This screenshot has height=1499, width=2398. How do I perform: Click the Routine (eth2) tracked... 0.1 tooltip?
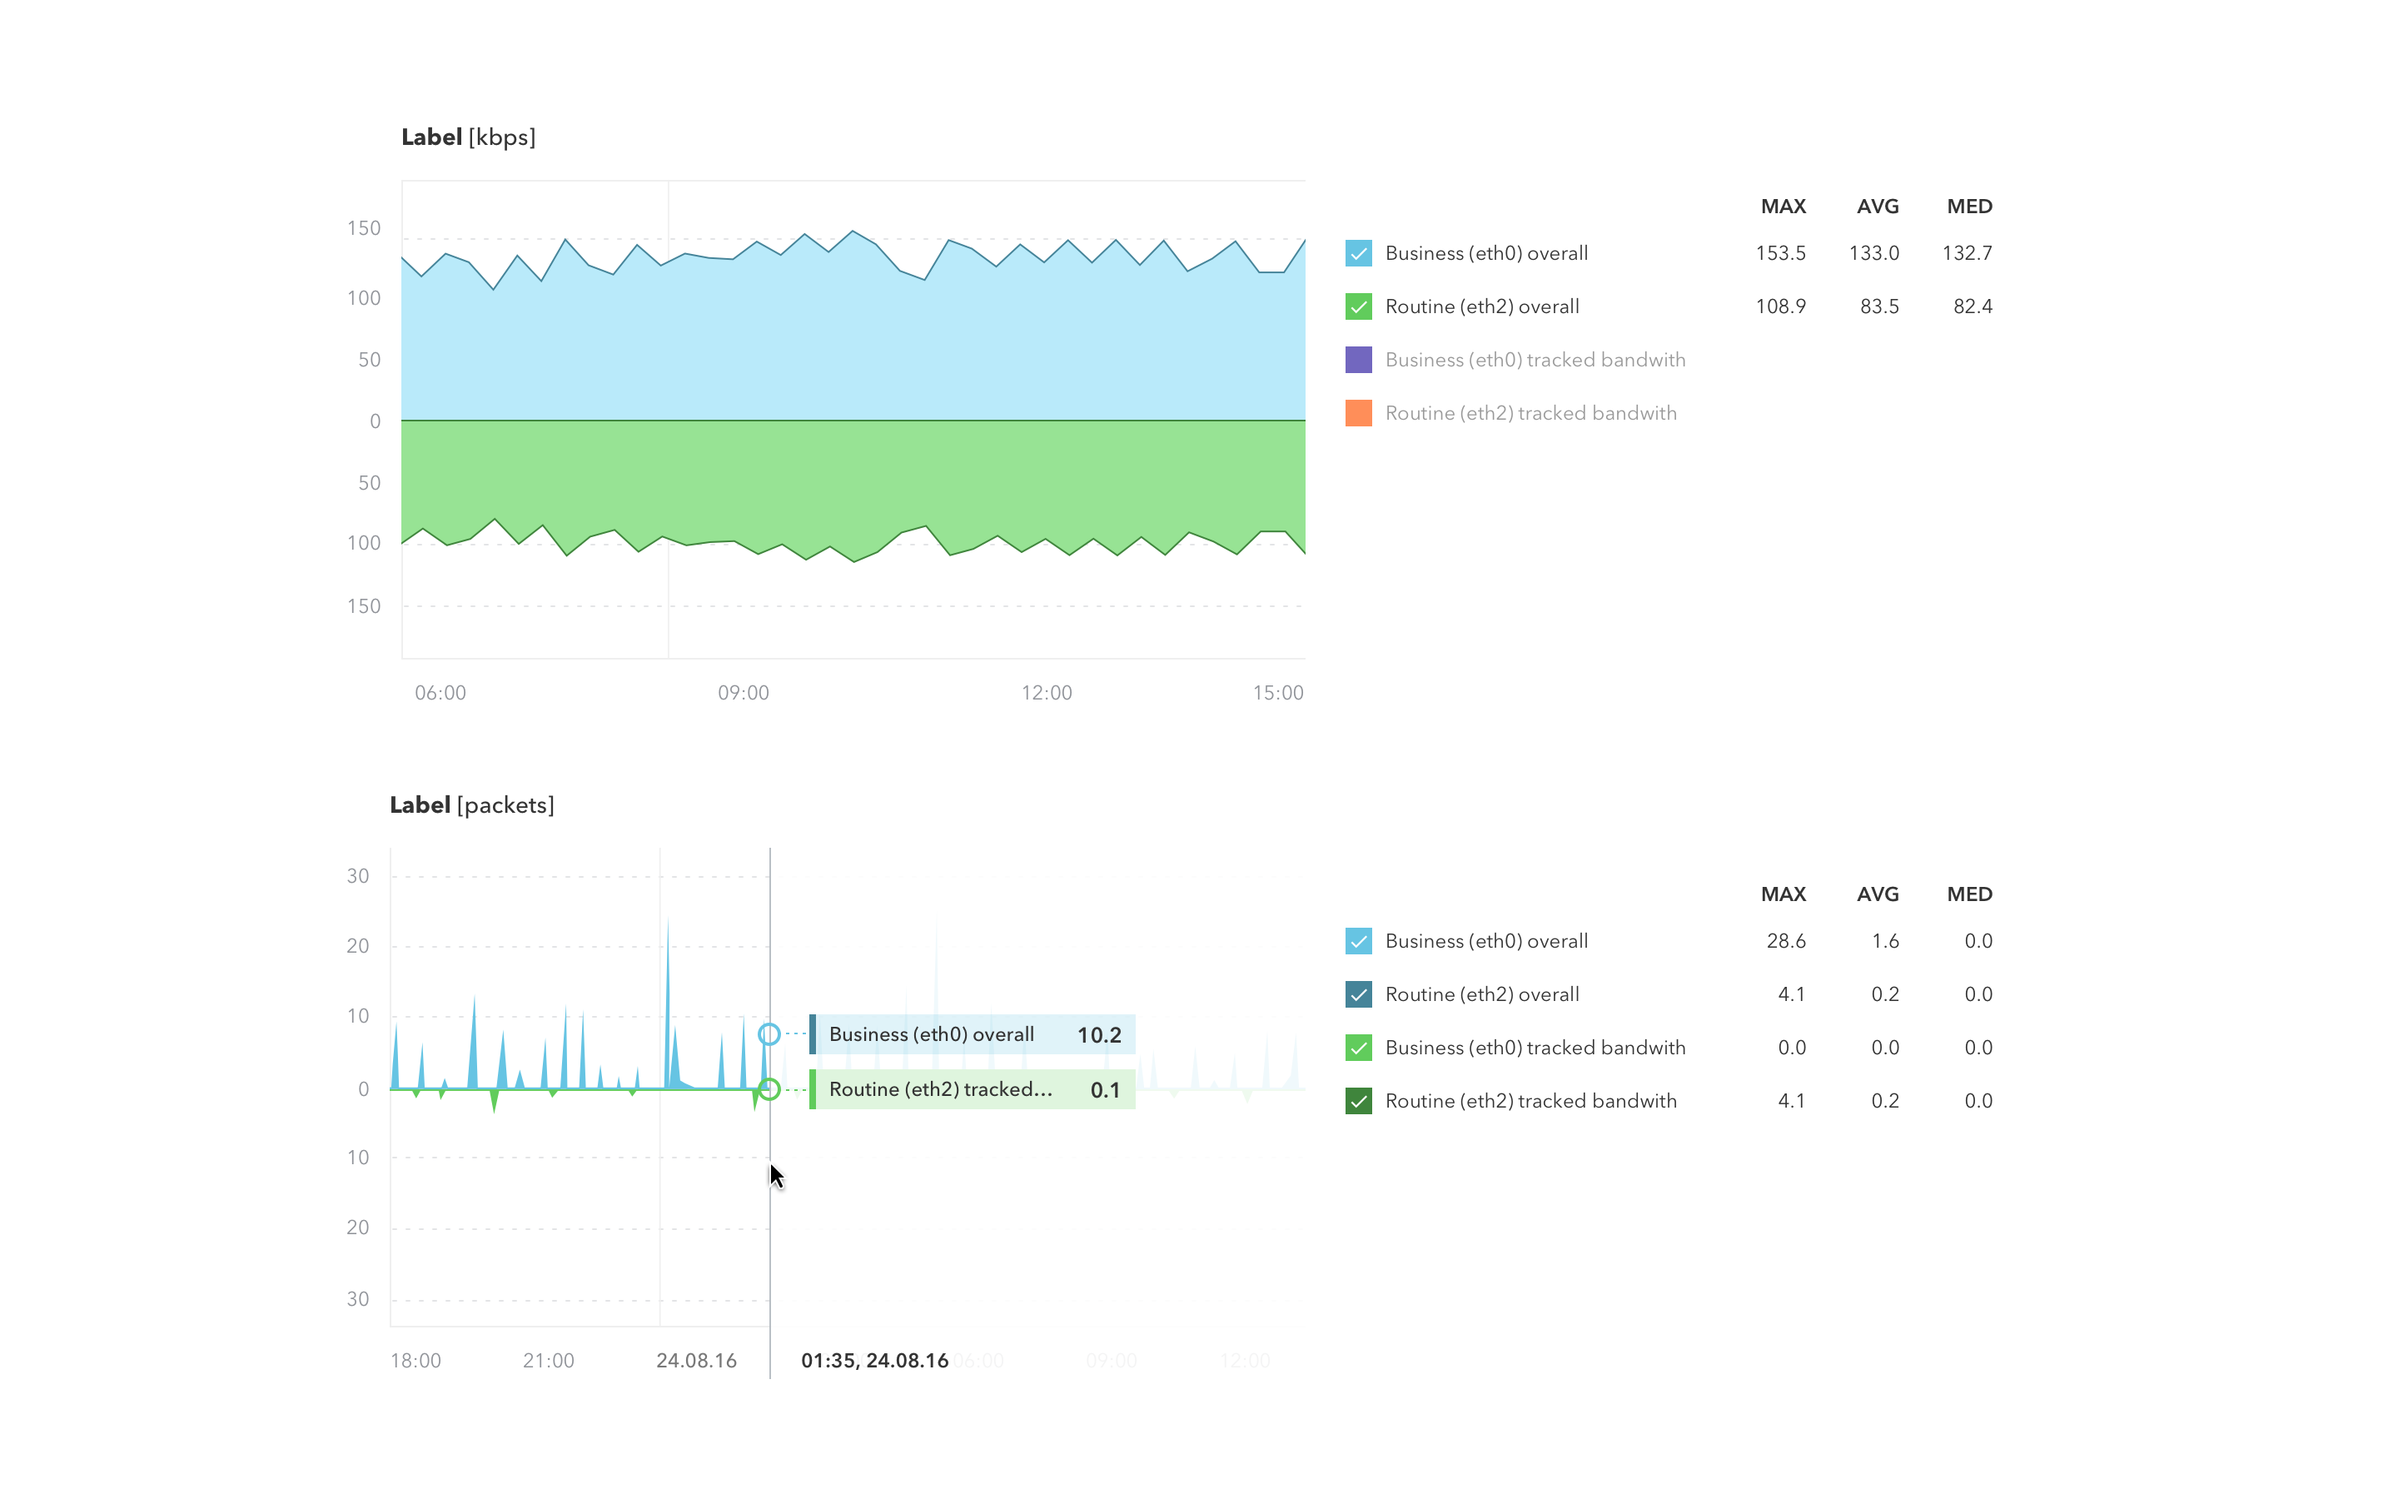972,1089
